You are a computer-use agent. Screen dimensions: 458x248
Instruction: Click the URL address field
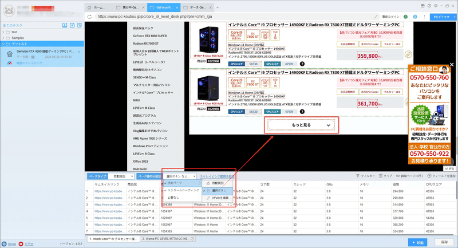pyautogui.click(x=234, y=17)
